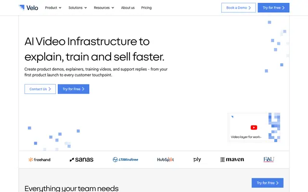
Task: Open the freehand customer logo
Action: pyautogui.click(x=39, y=160)
